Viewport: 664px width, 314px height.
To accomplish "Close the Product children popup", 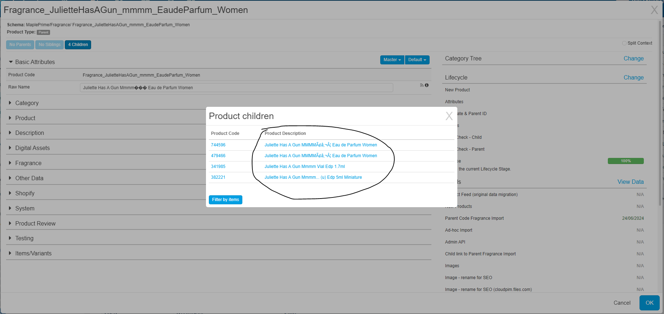I will point(449,116).
